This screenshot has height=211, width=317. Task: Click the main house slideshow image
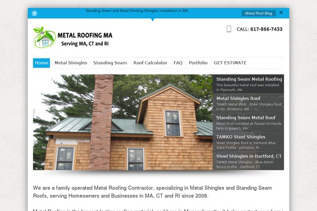[123, 122]
